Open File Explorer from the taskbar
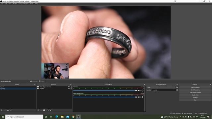 point(62,117)
